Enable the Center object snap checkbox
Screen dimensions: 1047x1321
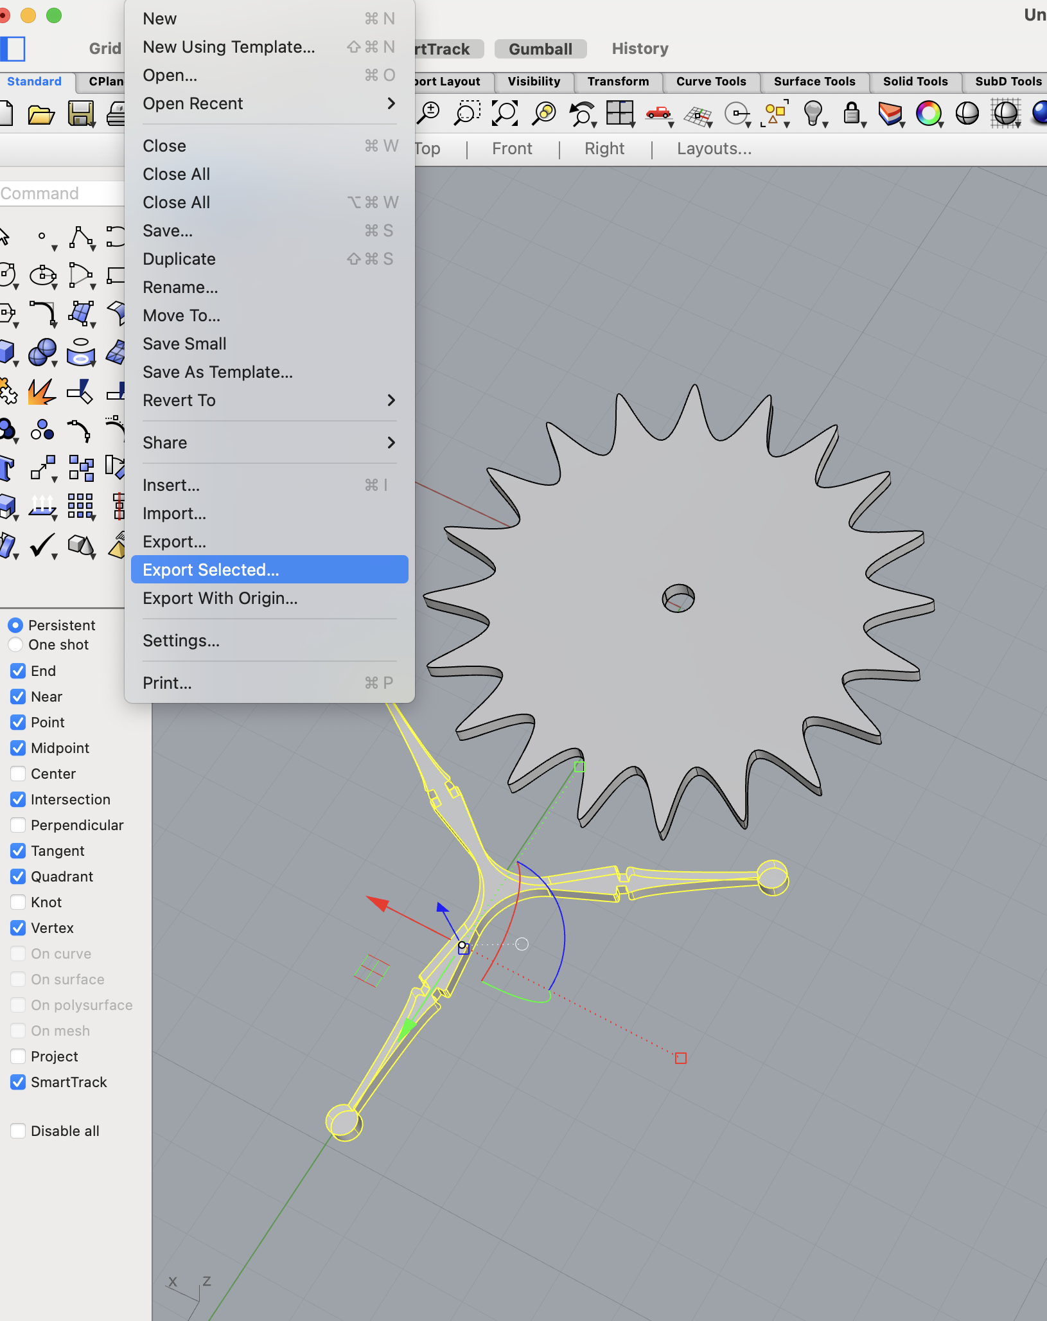pos(19,774)
